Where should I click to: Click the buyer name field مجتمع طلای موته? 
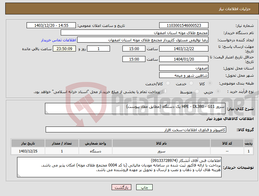pos(135,33)
